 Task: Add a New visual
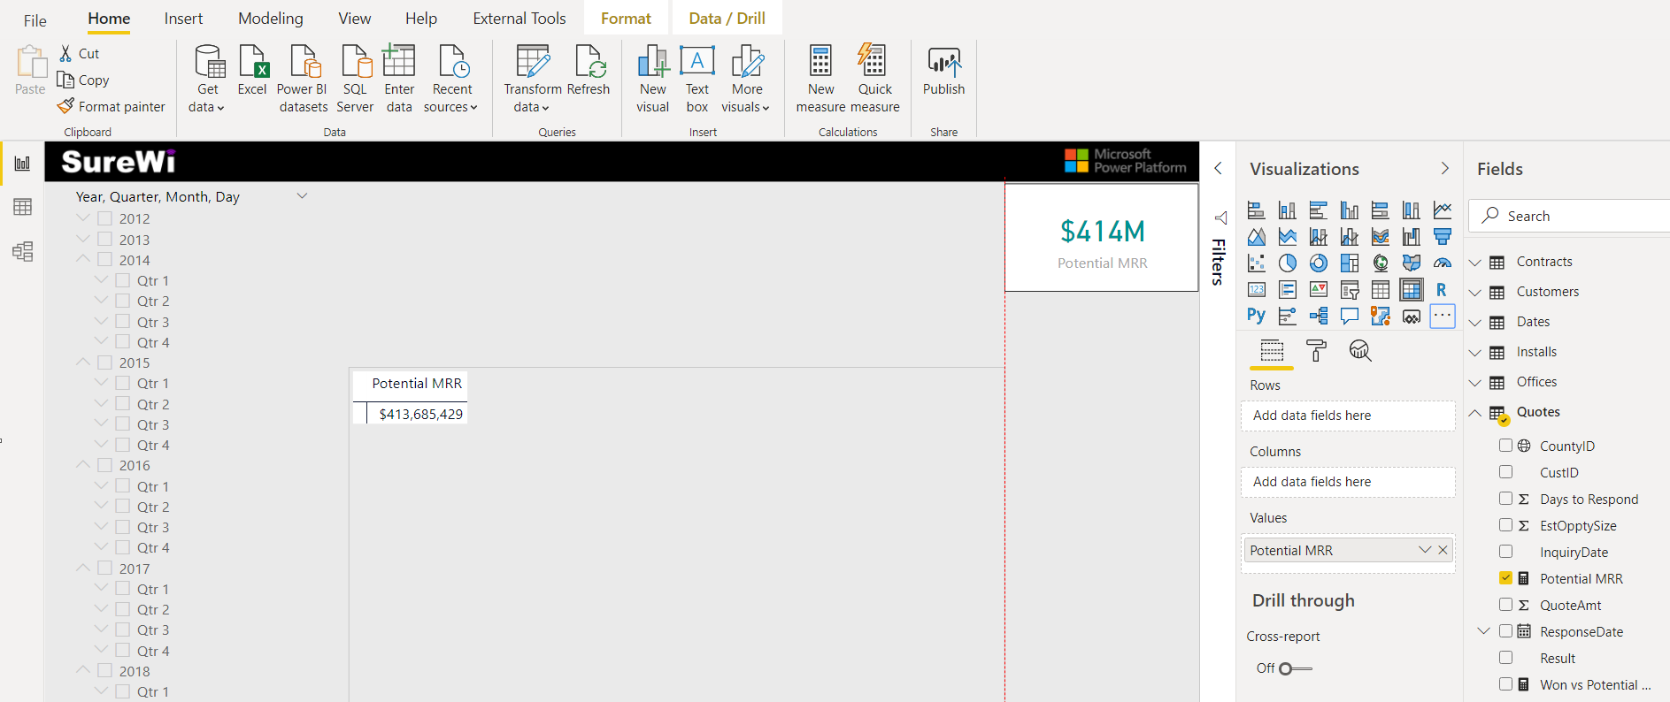(653, 79)
